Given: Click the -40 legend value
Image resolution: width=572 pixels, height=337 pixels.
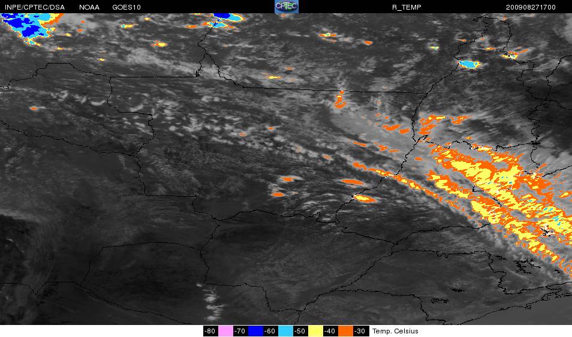Looking at the screenshot, I should click(x=330, y=331).
